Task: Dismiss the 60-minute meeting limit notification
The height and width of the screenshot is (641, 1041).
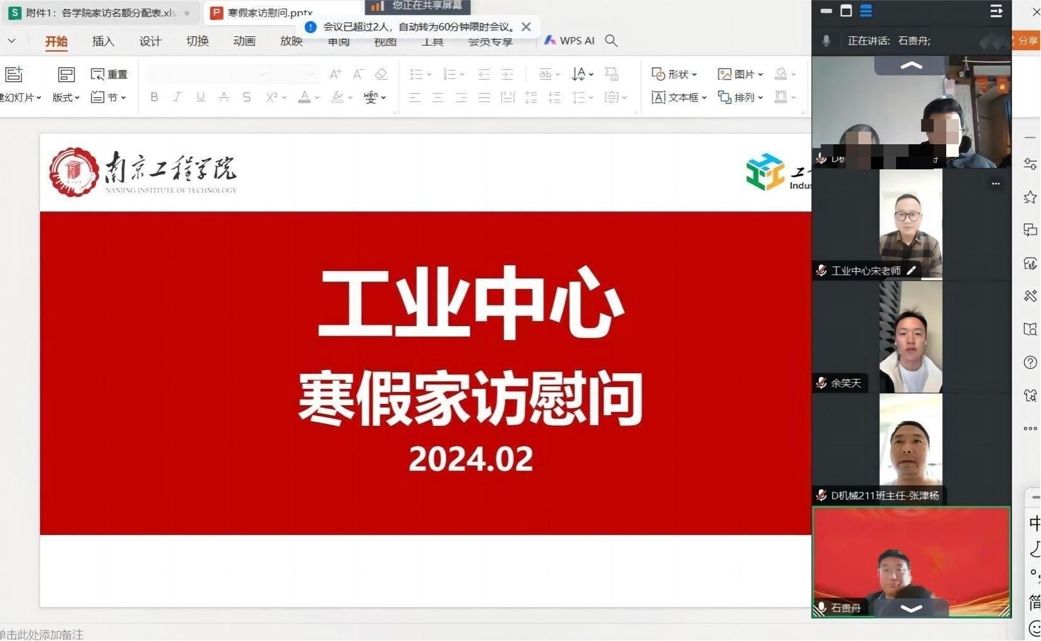Action: coord(526,27)
